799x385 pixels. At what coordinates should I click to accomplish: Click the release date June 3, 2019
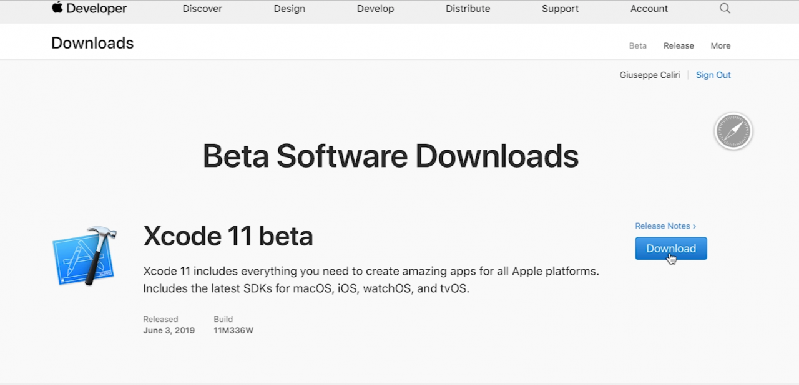coord(169,330)
